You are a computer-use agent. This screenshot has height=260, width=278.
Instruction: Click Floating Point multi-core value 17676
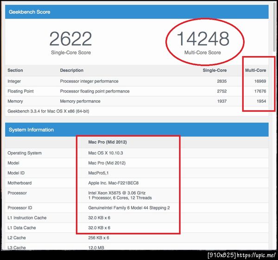[260, 91]
